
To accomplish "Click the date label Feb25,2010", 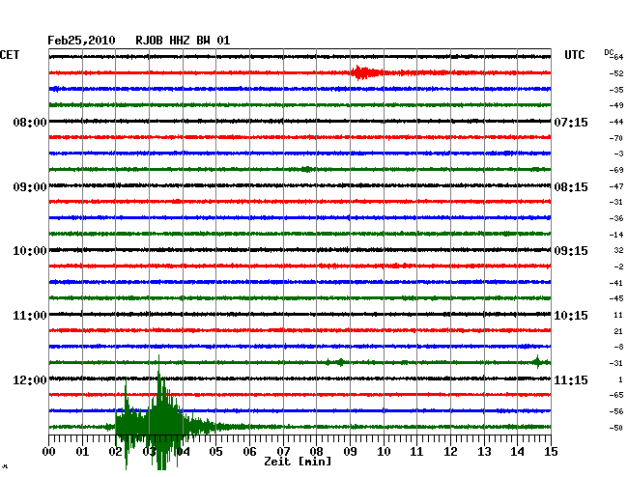I will pos(81,41).
